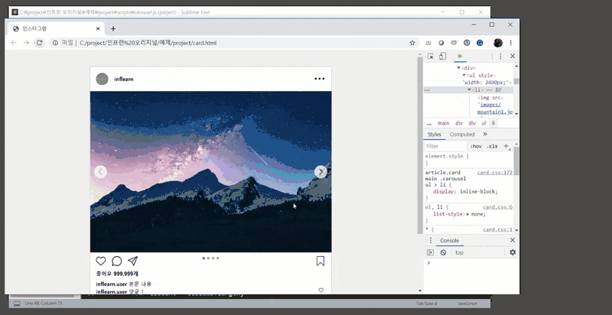
Task: Click the paper plane share icon
Action: pyautogui.click(x=132, y=261)
